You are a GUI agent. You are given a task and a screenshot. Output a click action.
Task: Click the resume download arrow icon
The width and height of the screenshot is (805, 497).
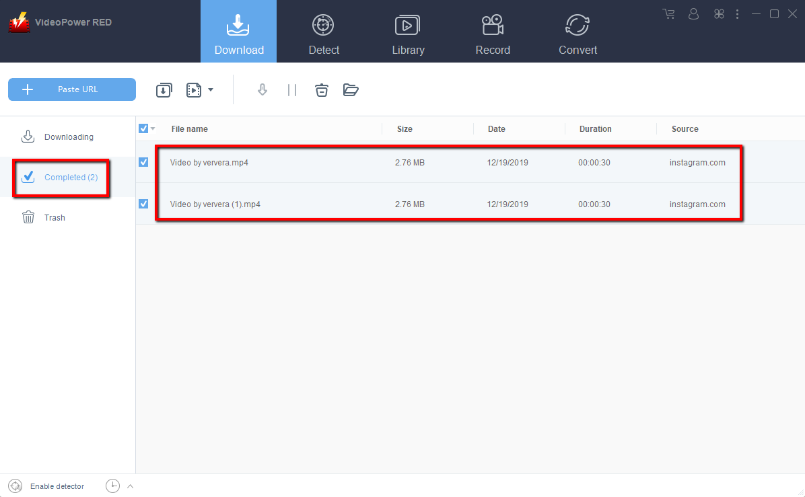tap(262, 90)
